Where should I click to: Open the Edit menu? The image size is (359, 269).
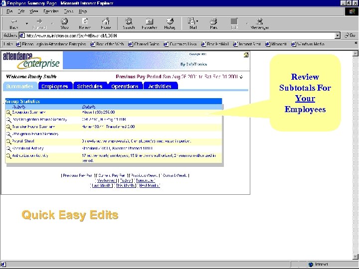(x=21, y=11)
